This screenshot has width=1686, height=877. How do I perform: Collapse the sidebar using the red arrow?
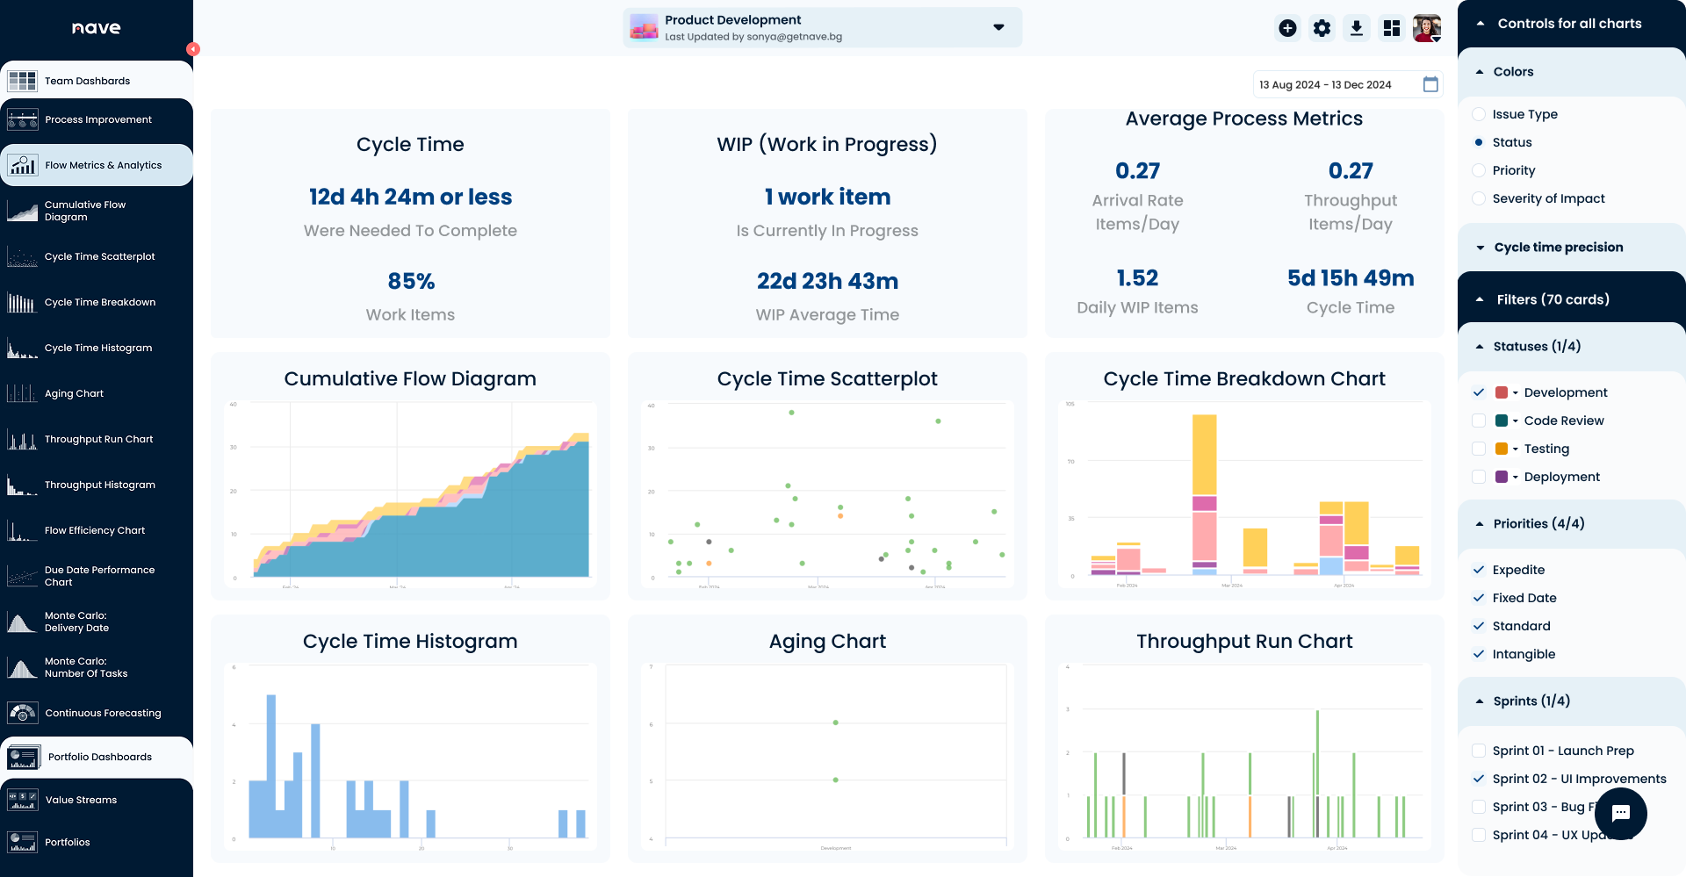(193, 49)
